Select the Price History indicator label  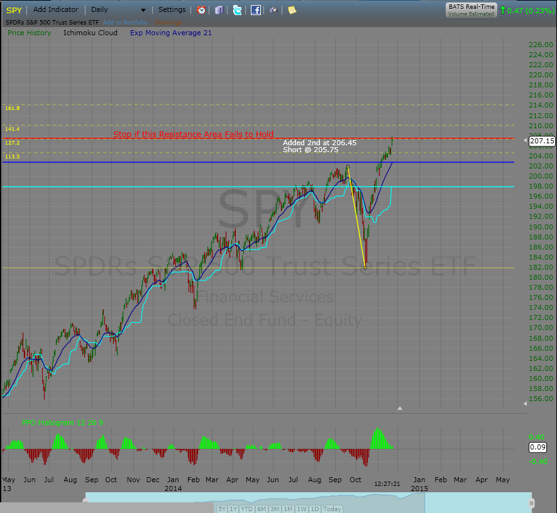(x=30, y=33)
